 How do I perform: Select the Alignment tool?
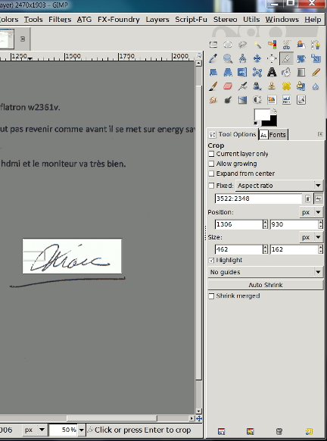click(272, 58)
